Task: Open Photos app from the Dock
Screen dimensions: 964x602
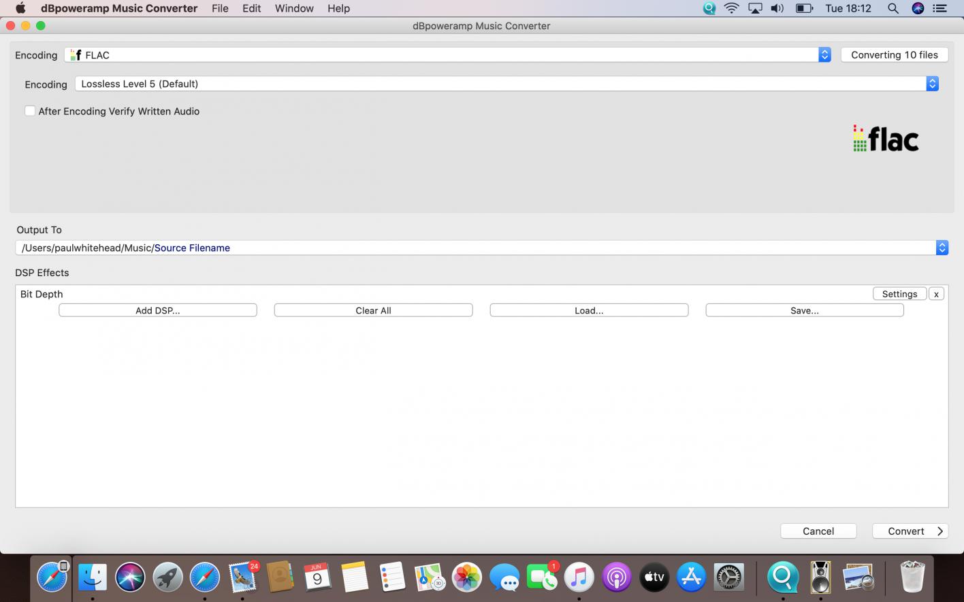Action: pos(467,578)
